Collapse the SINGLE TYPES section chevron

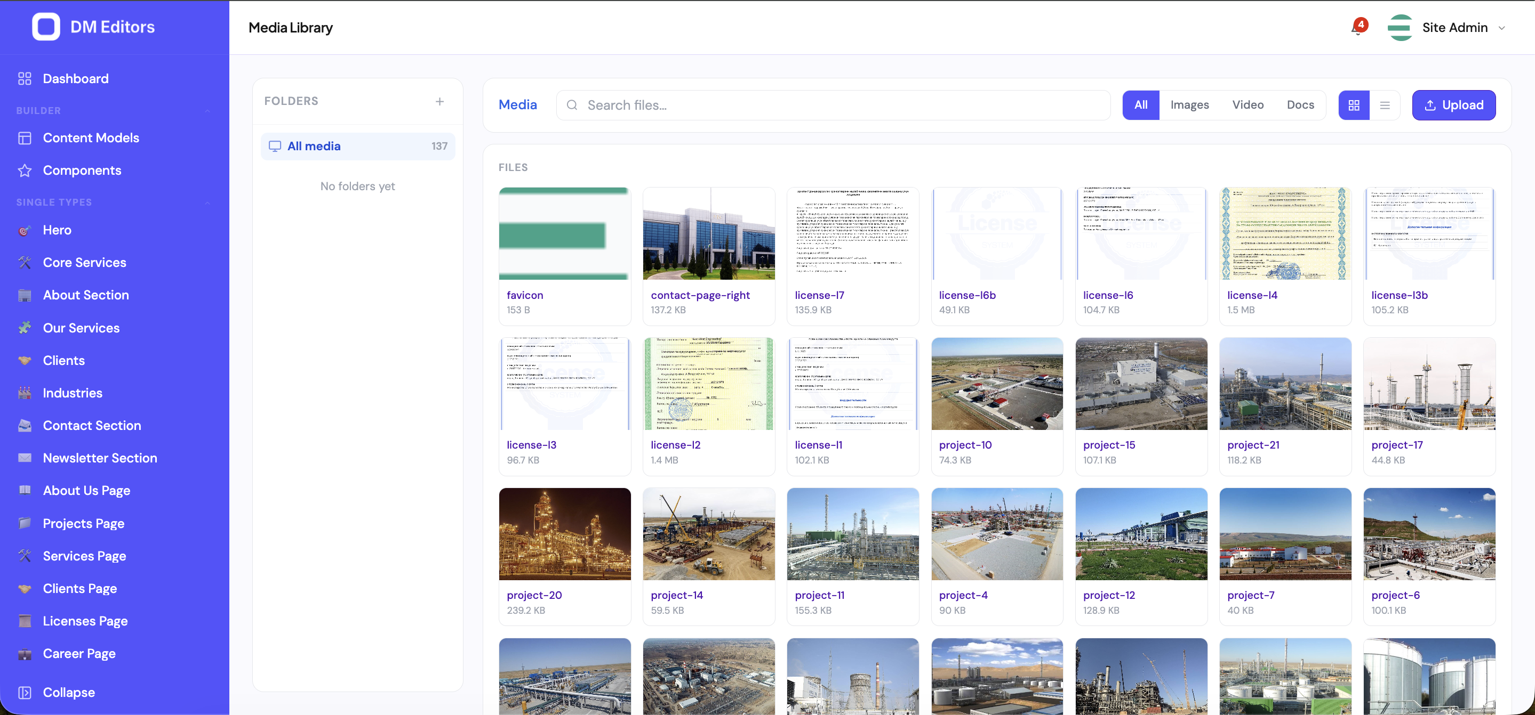(x=207, y=202)
